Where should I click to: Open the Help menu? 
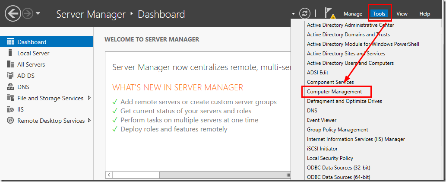pos(424,14)
